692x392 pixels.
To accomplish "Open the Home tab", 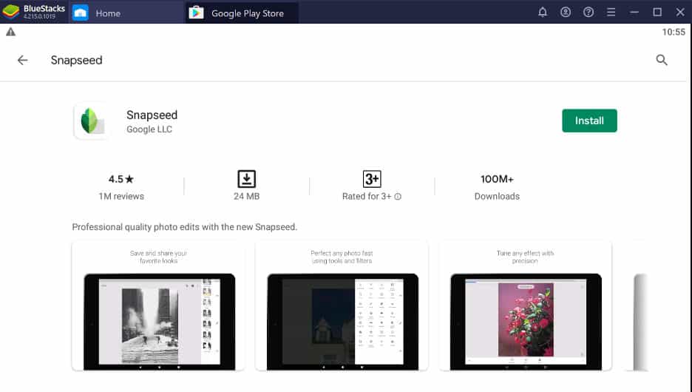I will (x=126, y=13).
